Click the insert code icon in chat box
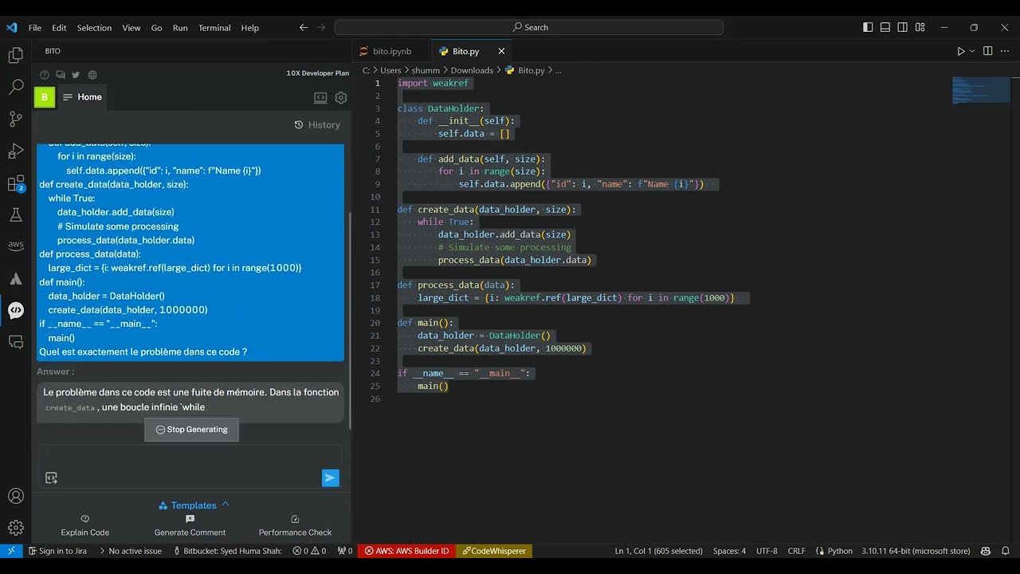Screen dimensions: 1020x574 [52, 478]
